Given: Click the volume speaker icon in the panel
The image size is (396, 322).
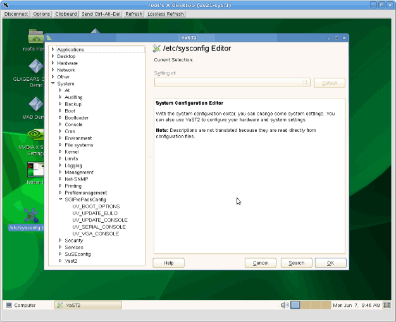Looking at the screenshot, I should click(285, 305).
